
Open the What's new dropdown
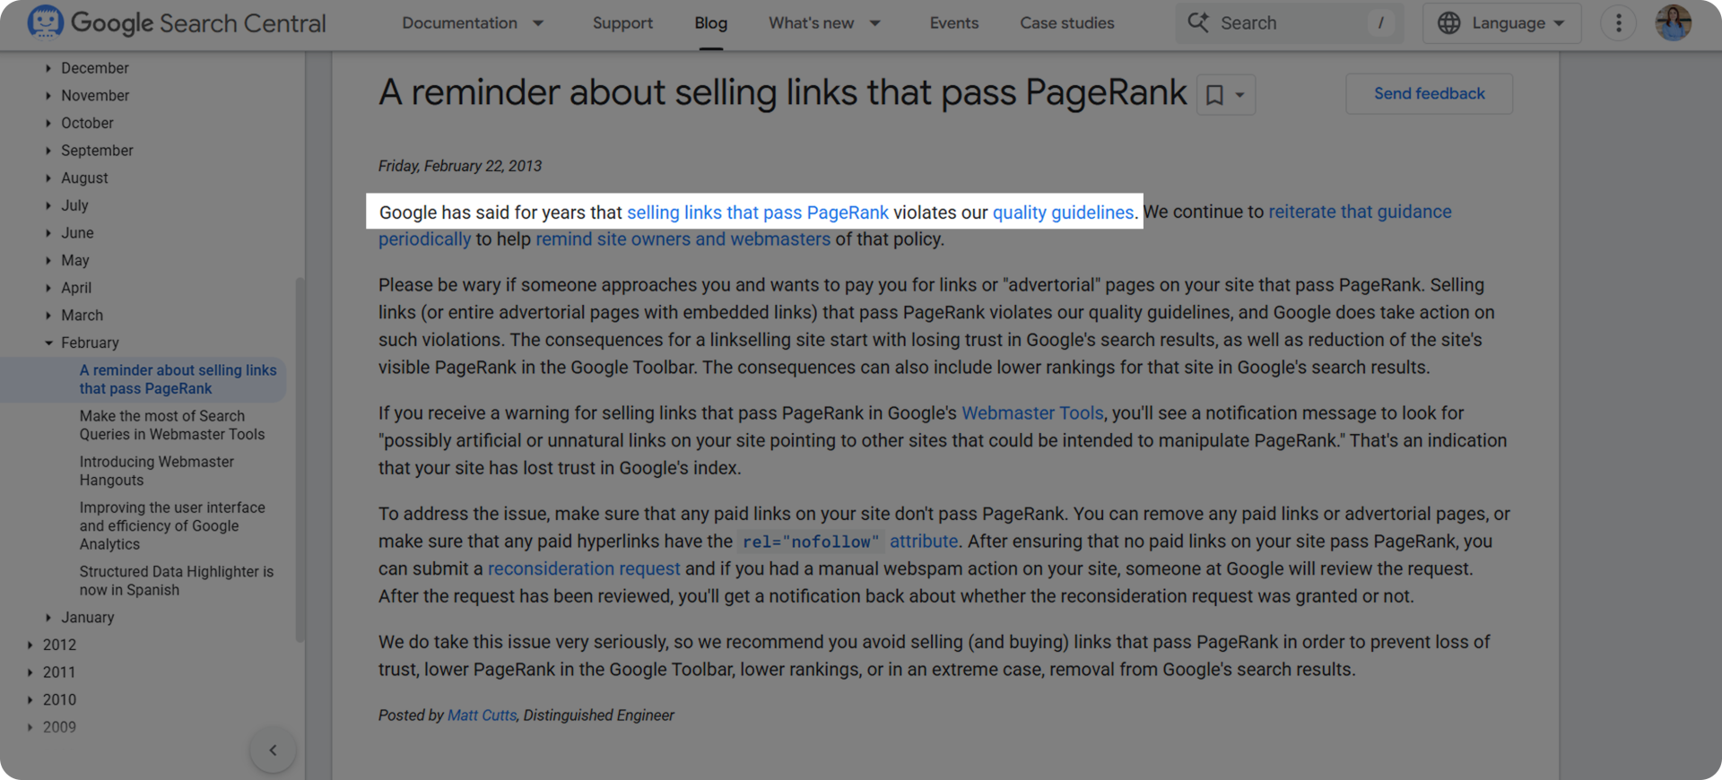click(x=824, y=23)
